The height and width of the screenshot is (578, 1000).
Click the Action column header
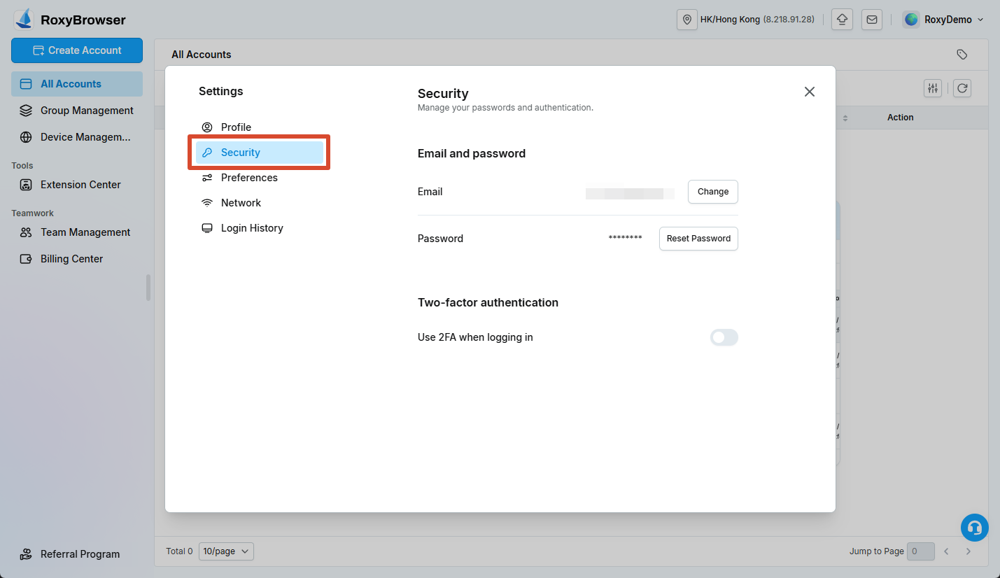pyautogui.click(x=901, y=118)
